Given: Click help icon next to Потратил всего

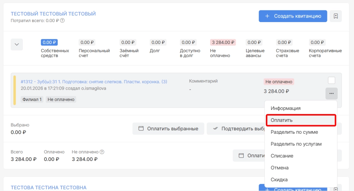Looking at the screenshot, I should click(62, 21).
